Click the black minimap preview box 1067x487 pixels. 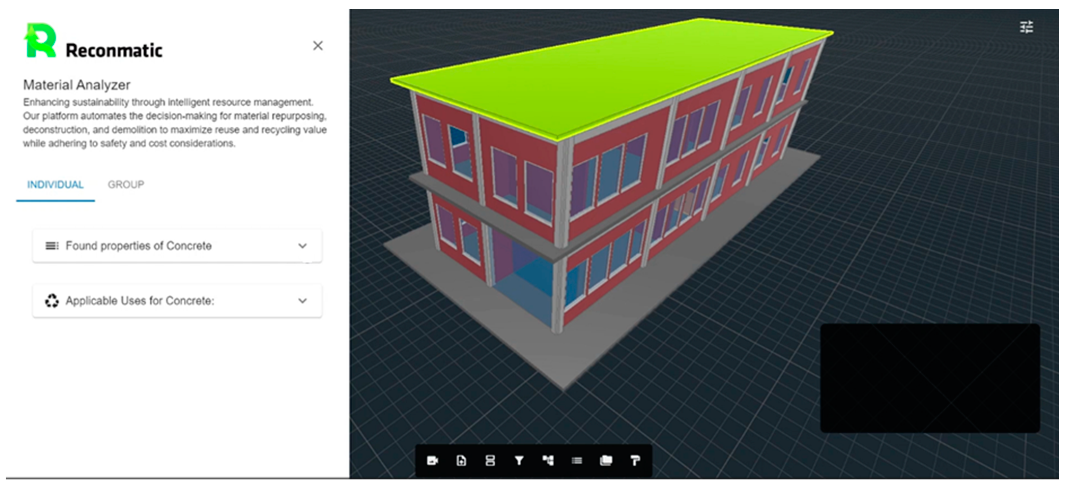[930, 378]
